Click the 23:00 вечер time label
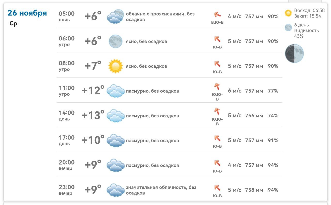 pos(66,190)
